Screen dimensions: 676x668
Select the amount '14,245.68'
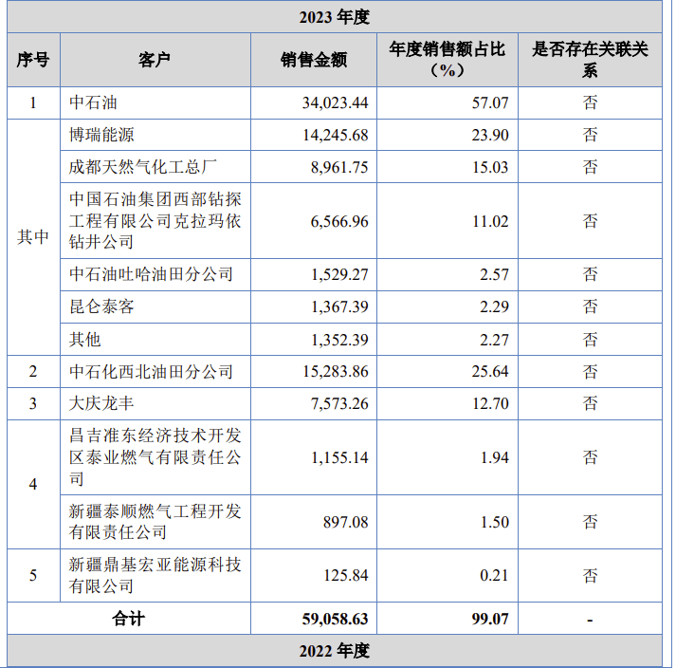tap(335, 135)
